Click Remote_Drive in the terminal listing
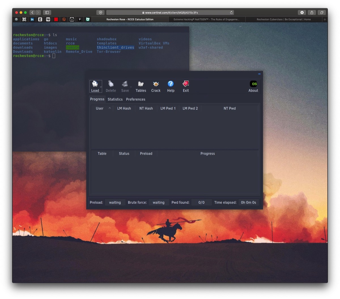Screen dimensions: 340x299 tap(79, 52)
